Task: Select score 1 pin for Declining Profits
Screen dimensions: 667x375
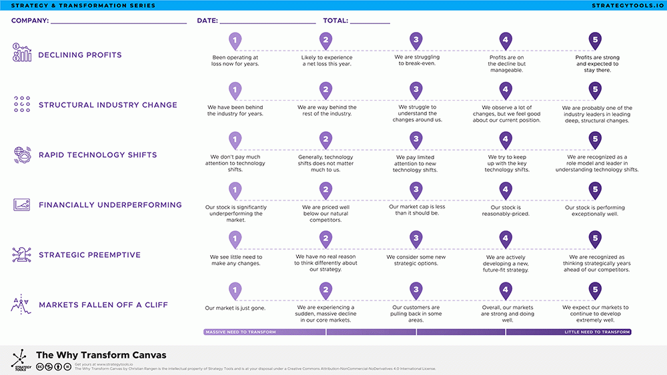Action: [235, 41]
